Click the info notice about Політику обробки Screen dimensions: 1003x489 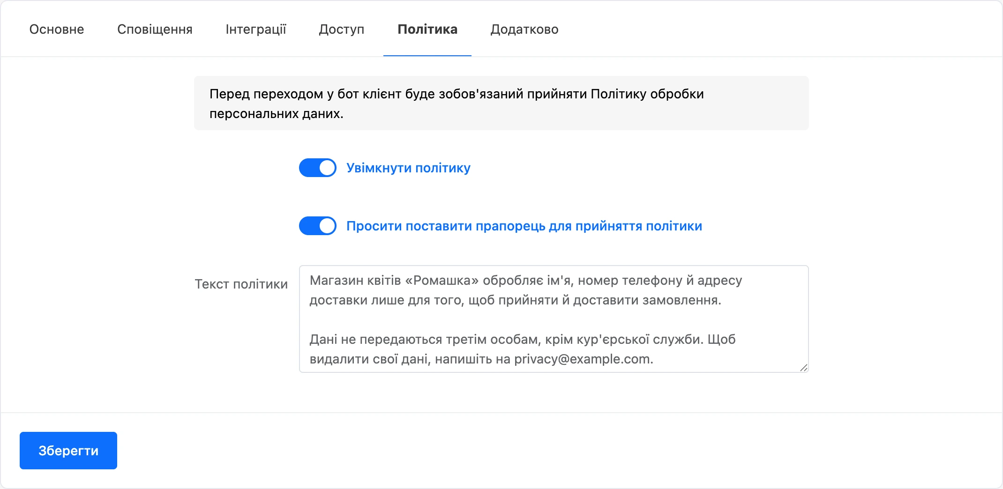[x=501, y=103]
